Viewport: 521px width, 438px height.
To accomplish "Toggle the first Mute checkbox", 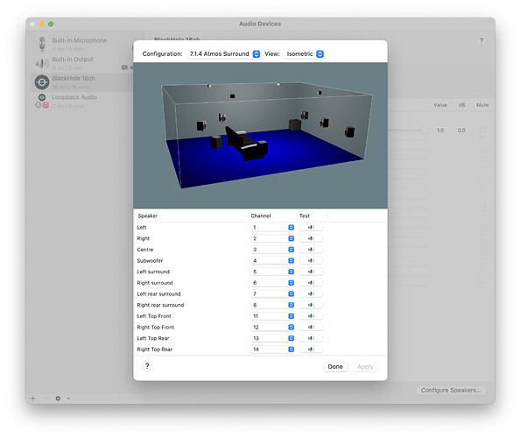I will pos(482,131).
